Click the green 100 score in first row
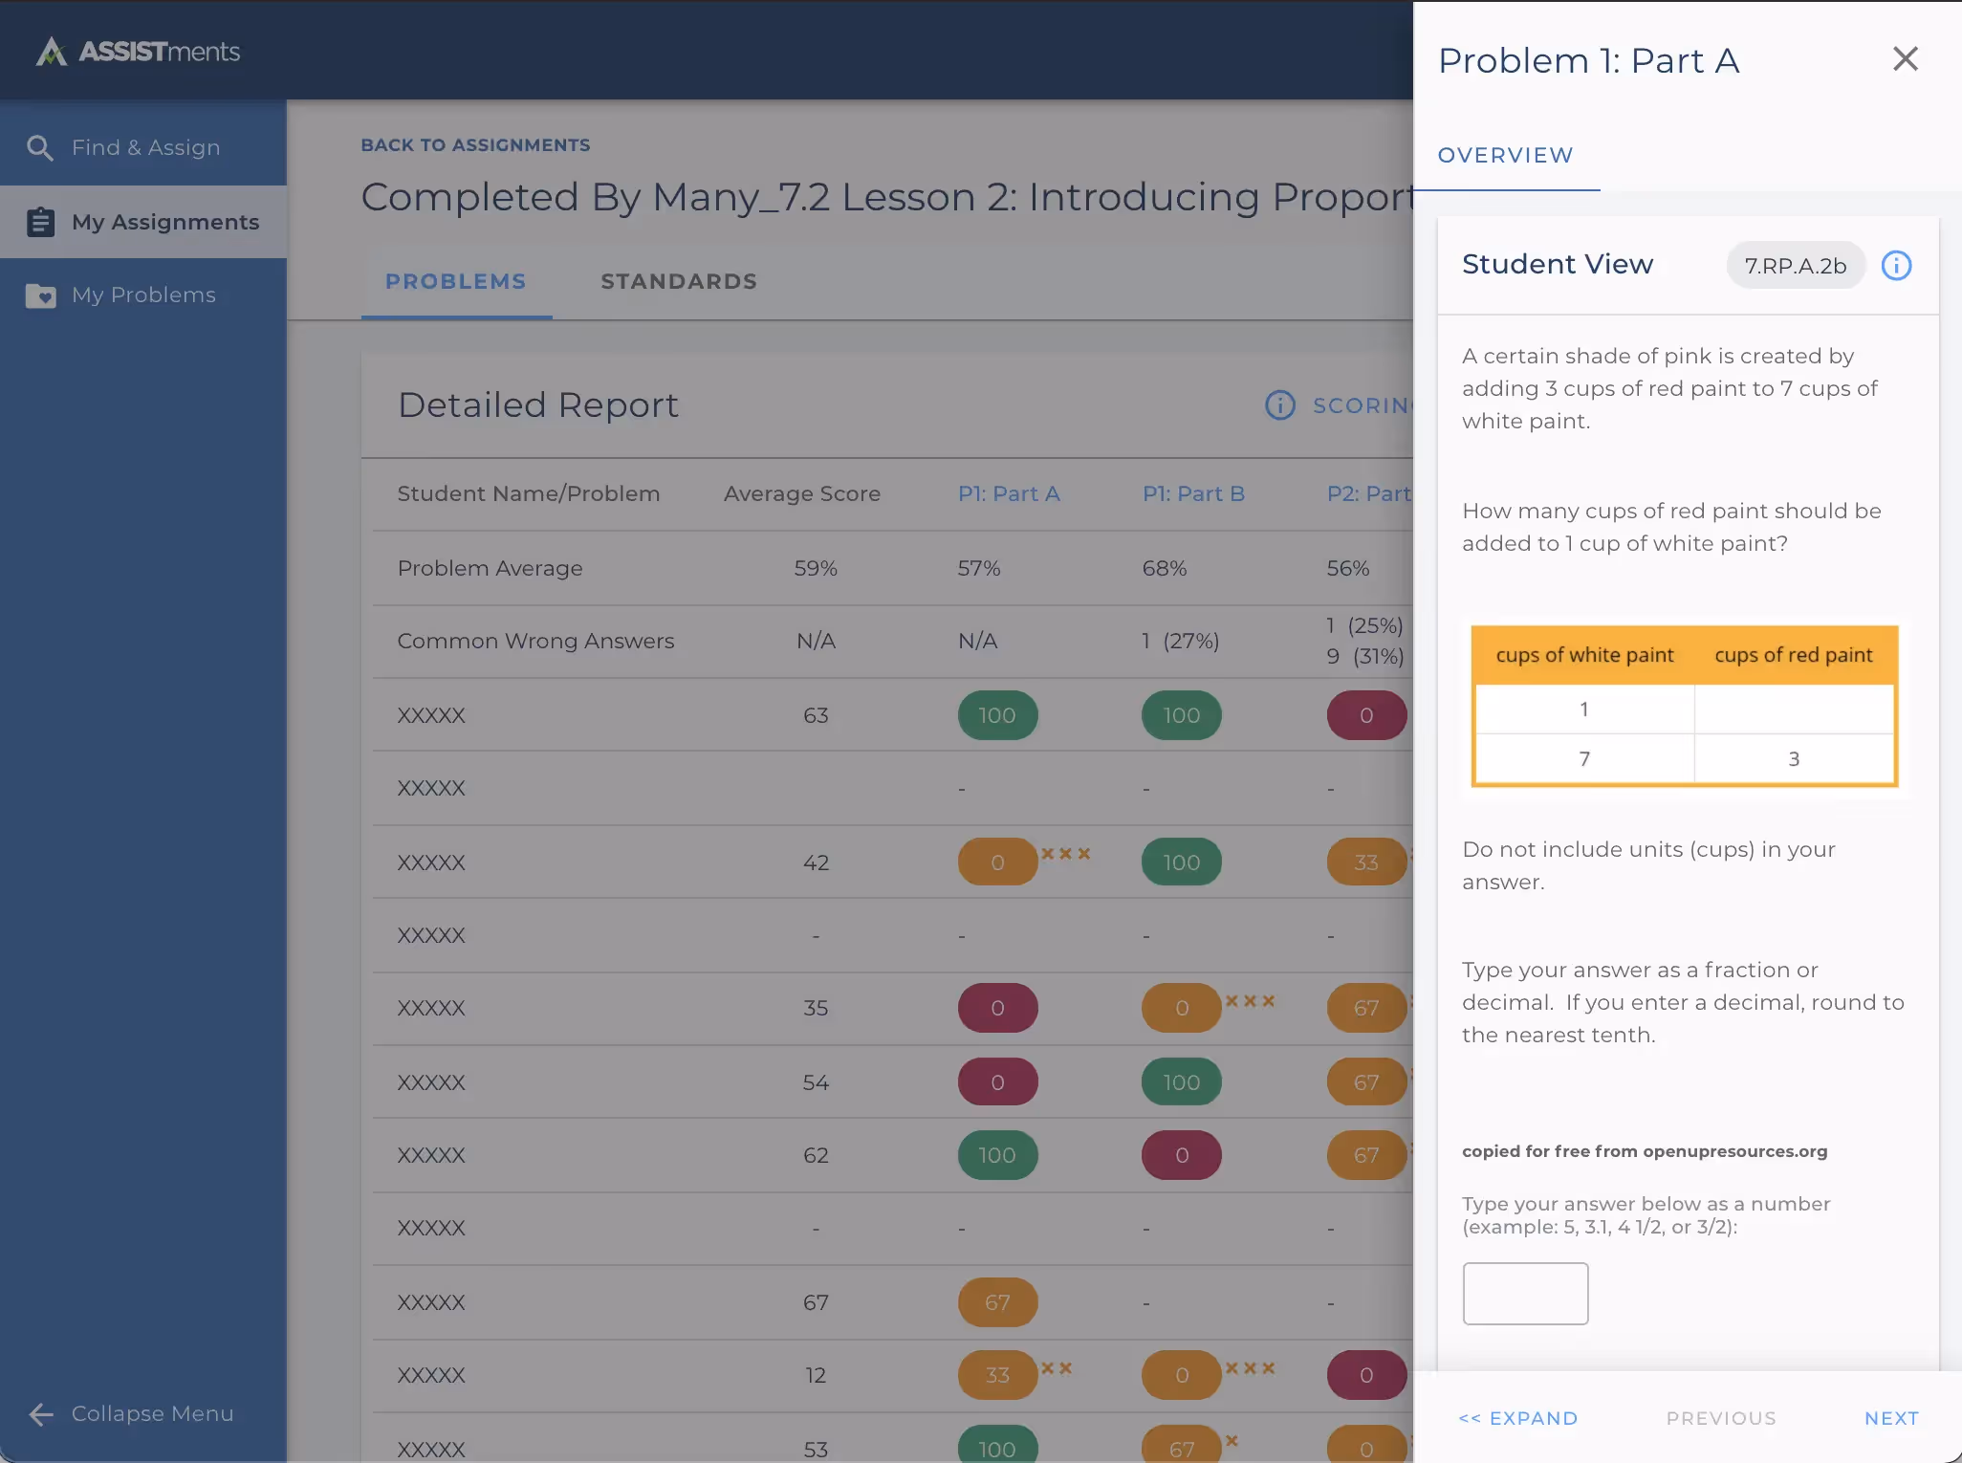This screenshot has height=1463, width=1962. (996, 715)
